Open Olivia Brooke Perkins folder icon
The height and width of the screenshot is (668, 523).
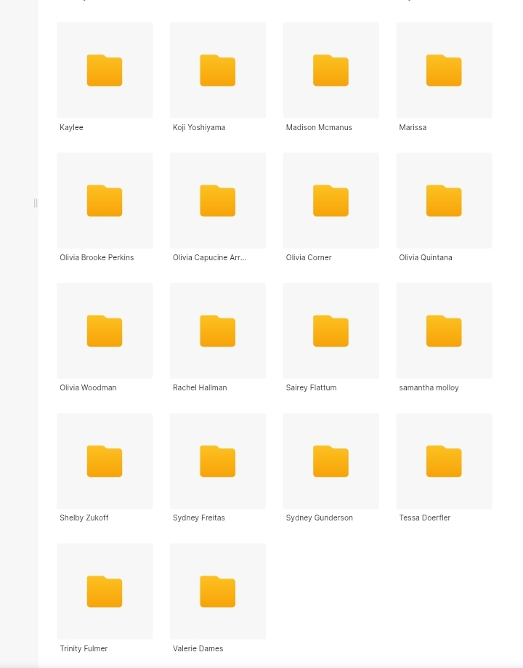click(x=105, y=201)
